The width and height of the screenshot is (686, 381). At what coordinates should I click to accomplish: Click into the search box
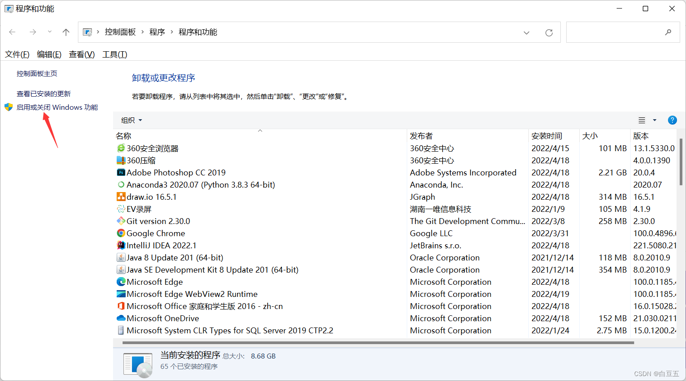623,32
